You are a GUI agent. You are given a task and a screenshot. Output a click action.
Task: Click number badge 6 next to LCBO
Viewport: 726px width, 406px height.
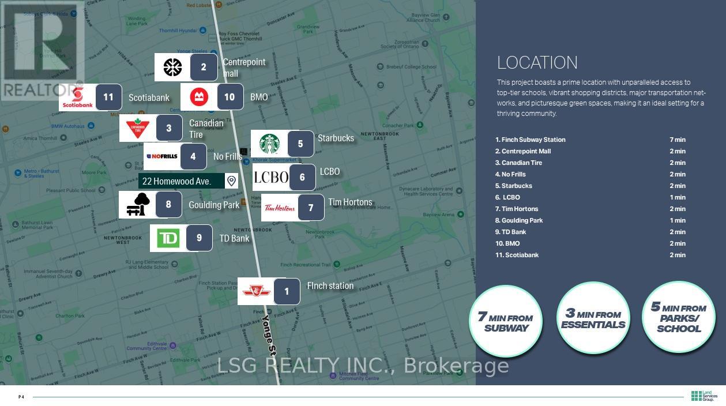[x=302, y=177]
